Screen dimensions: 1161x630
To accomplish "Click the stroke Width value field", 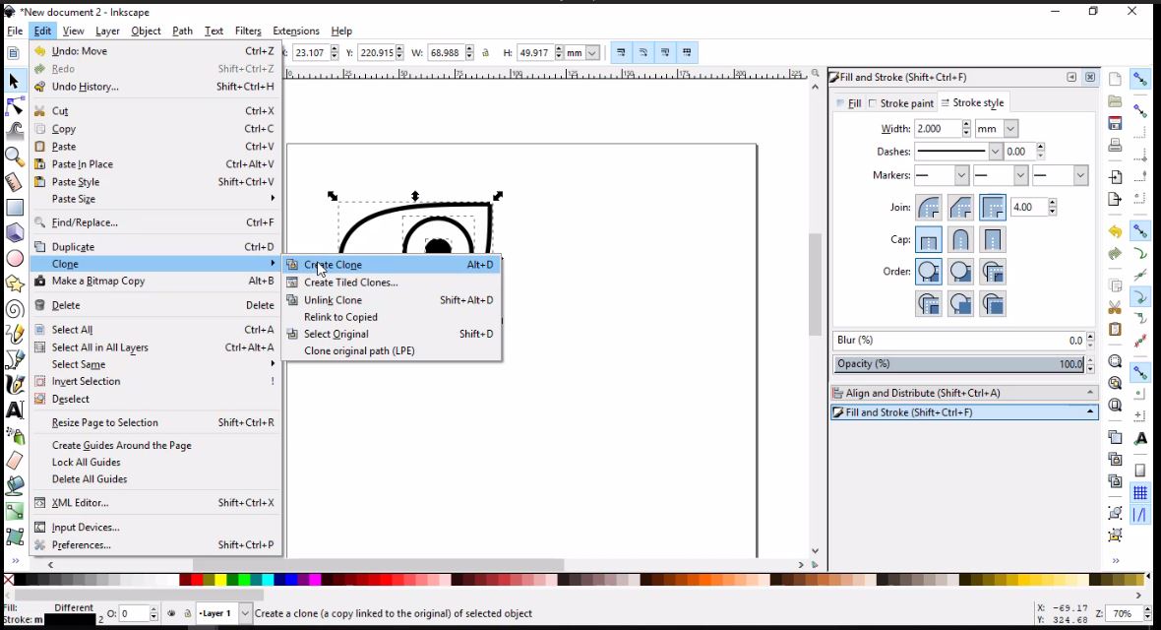I will click(x=938, y=128).
